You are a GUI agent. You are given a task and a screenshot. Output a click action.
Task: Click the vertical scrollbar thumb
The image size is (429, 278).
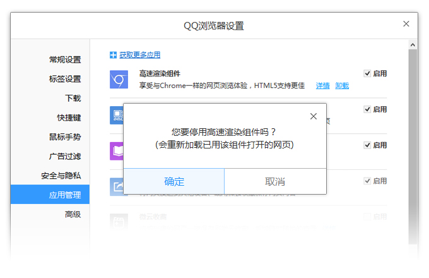coord(413,147)
